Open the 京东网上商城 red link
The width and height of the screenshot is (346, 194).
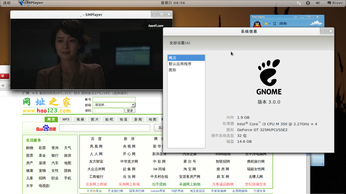coord(96,184)
